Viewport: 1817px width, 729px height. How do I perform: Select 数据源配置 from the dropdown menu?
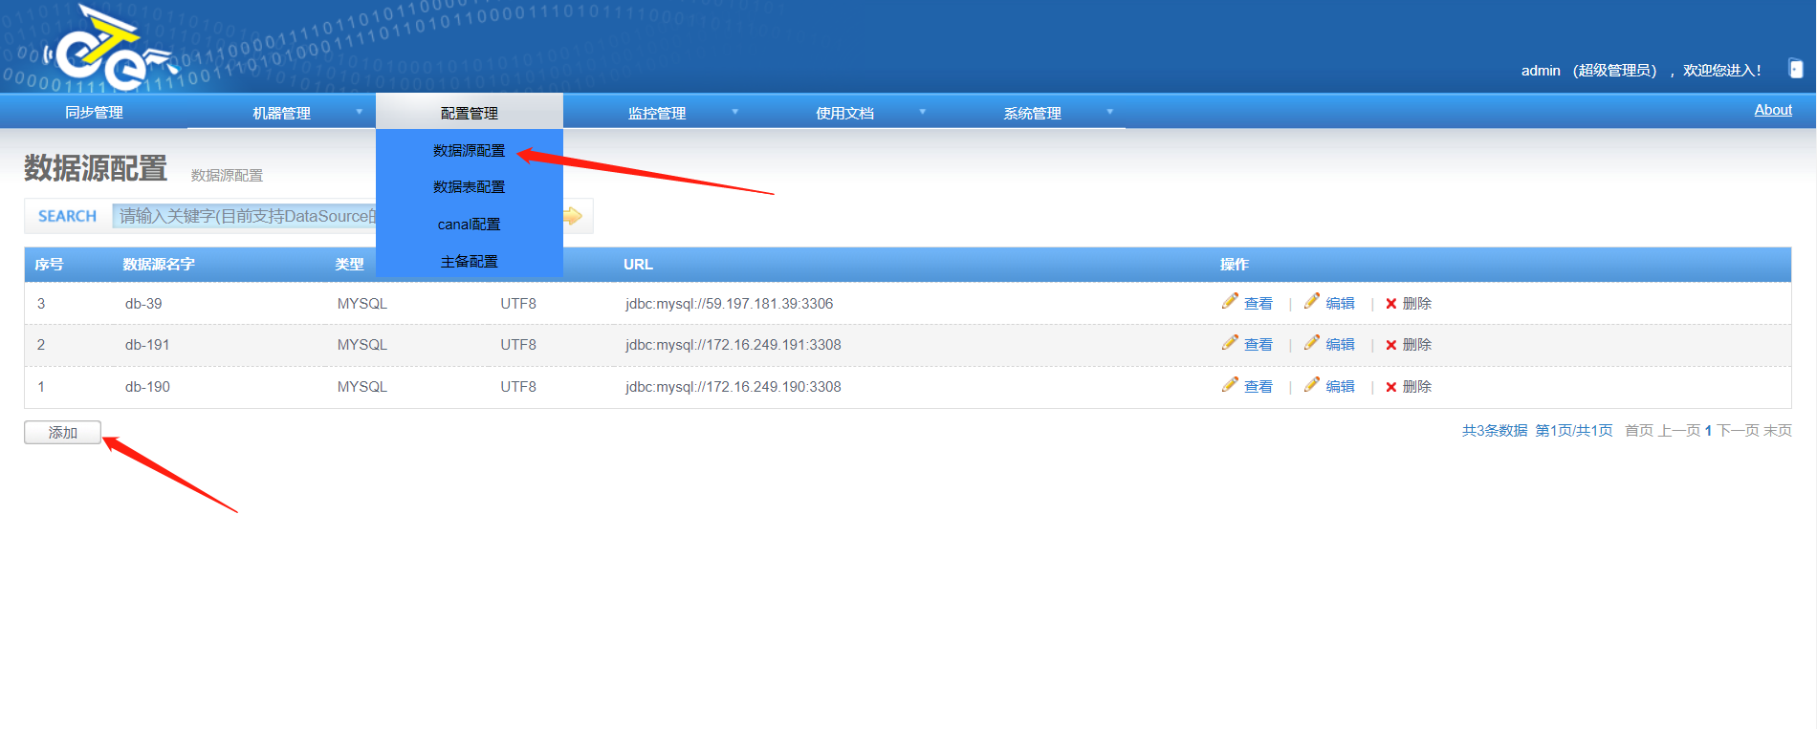pyautogui.click(x=469, y=151)
